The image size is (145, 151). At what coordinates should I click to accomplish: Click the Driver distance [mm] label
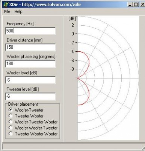(24, 40)
